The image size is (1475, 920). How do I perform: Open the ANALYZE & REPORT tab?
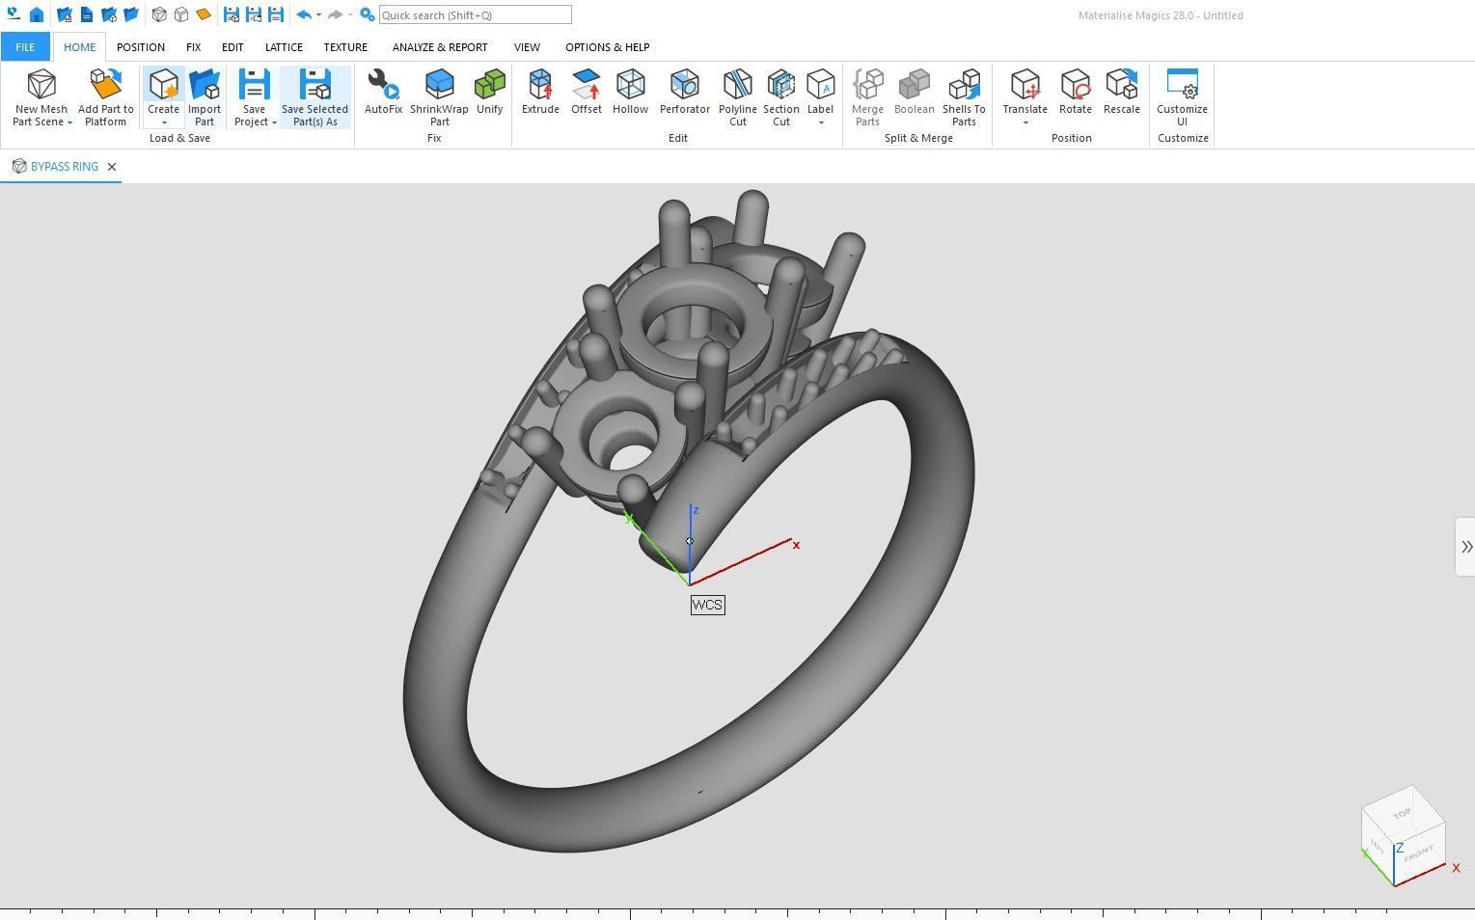pos(440,46)
